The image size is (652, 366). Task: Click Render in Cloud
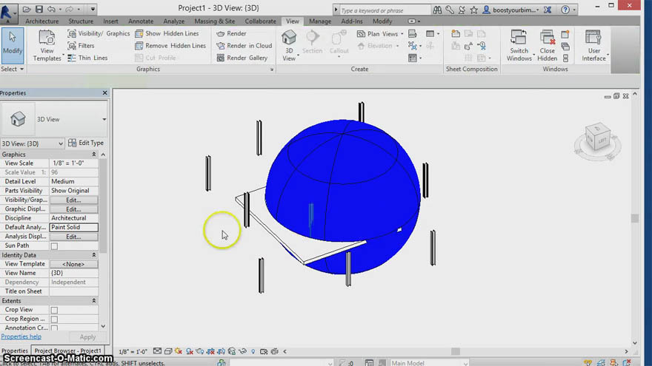[244, 46]
